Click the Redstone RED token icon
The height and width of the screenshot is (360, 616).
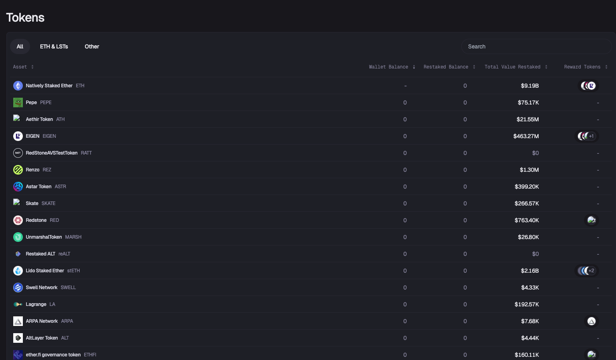click(x=18, y=220)
